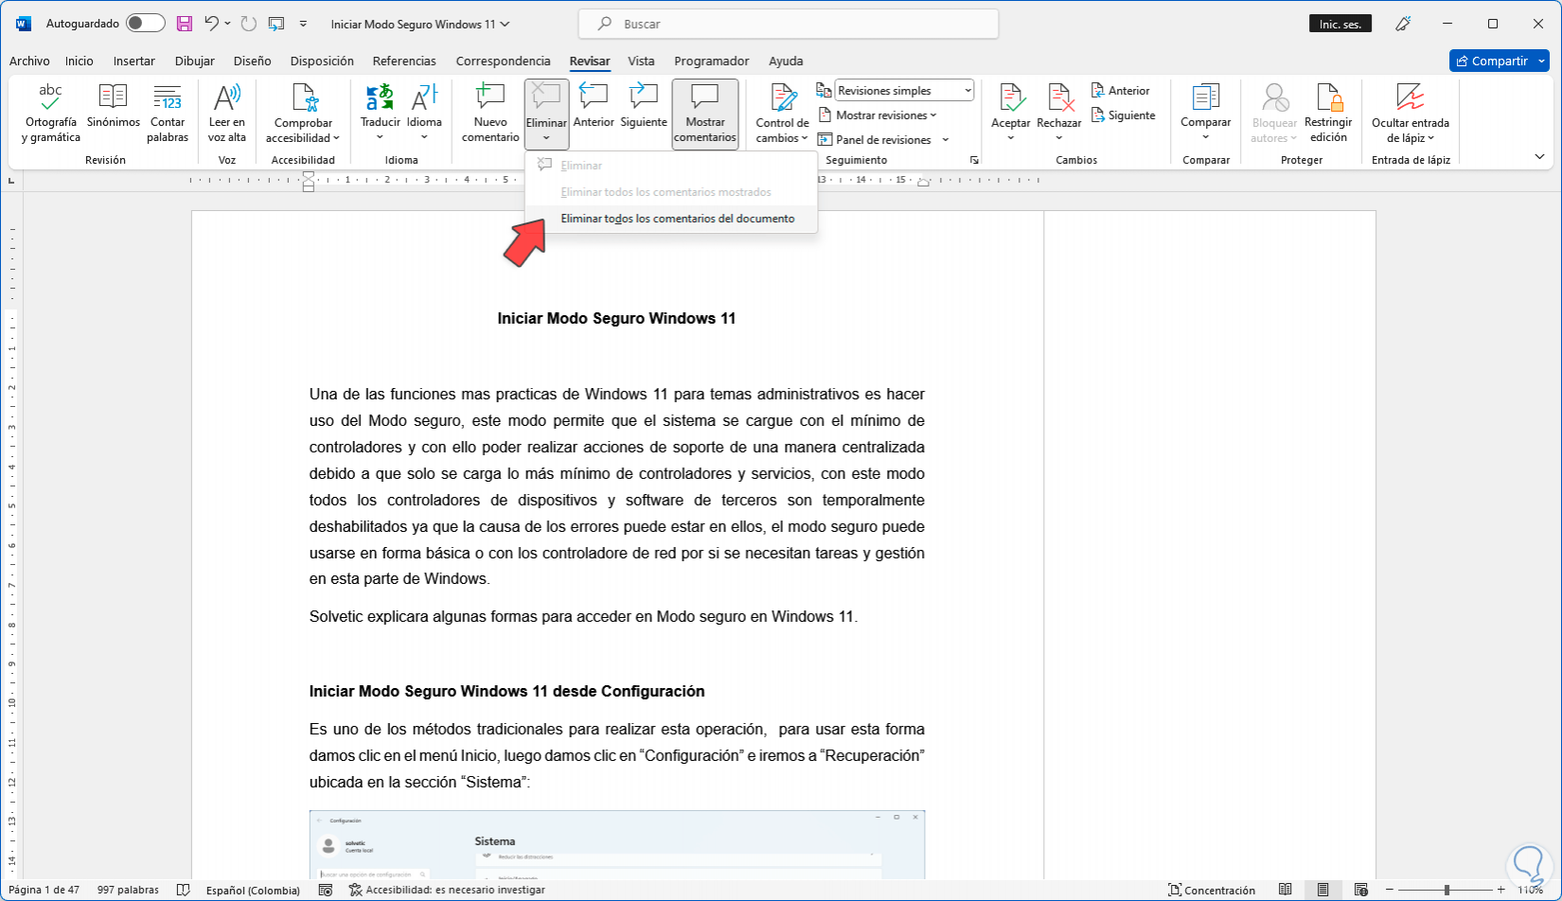This screenshot has height=901, width=1562.
Task: Click the Rechazar change icon
Action: pos(1059,97)
